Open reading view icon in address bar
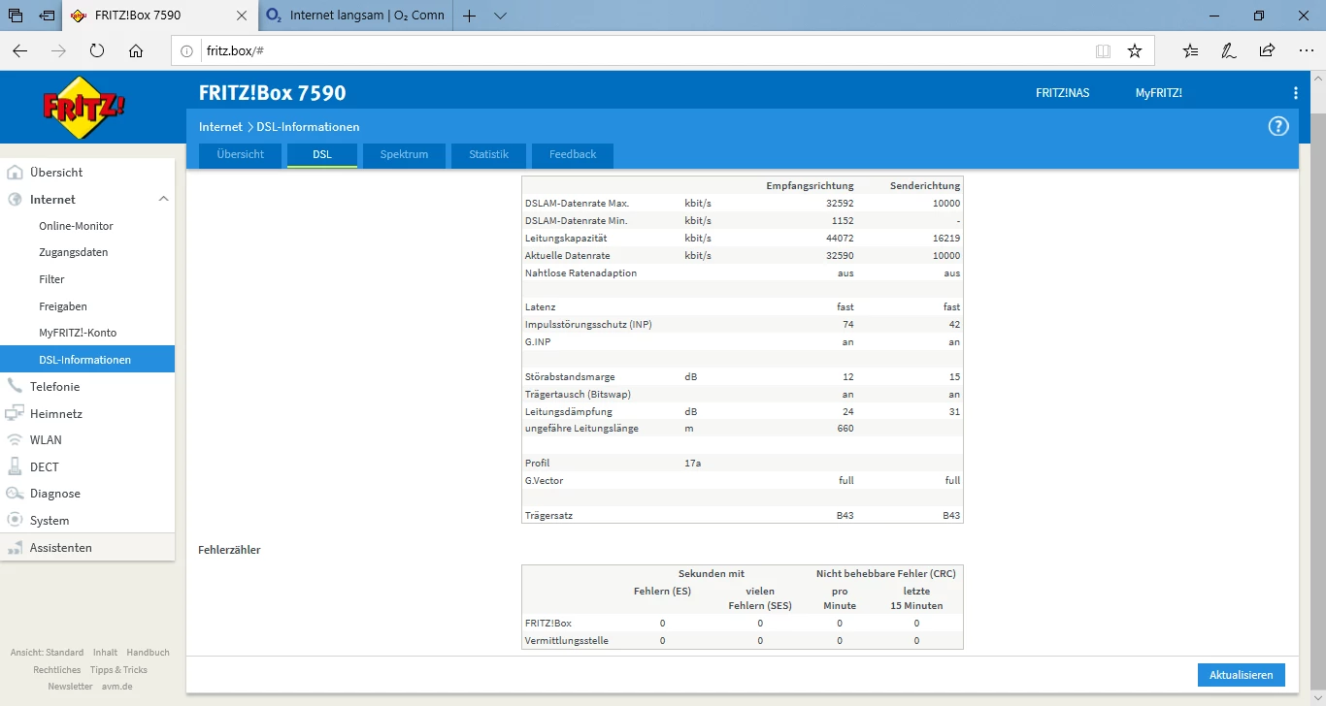This screenshot has height=706, width=1326. tap(1103, 51)
